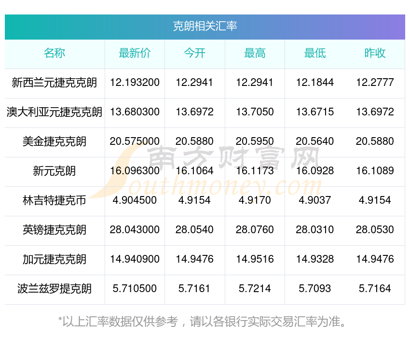Screen dimensions: 410x337
Task: Click the latest price 20.575000 cell
Action: point(135,141)
